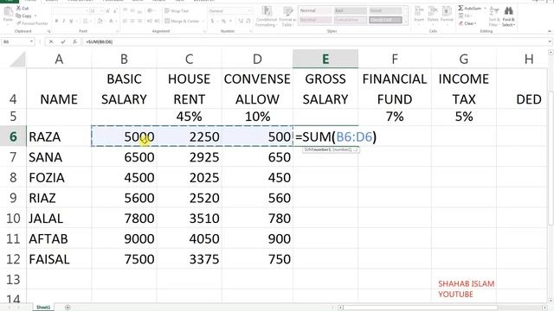Image resolution: width=554 pixels, height=311 pixels.
Task: Increase font size with larger A icon
Action: click(107, 11)
